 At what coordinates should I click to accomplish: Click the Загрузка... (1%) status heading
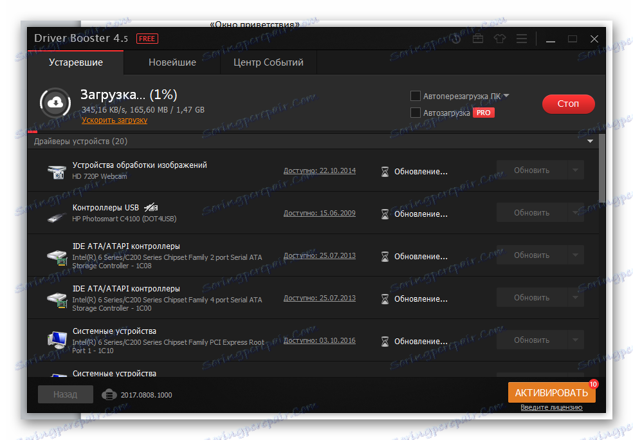tap(129, 95)
